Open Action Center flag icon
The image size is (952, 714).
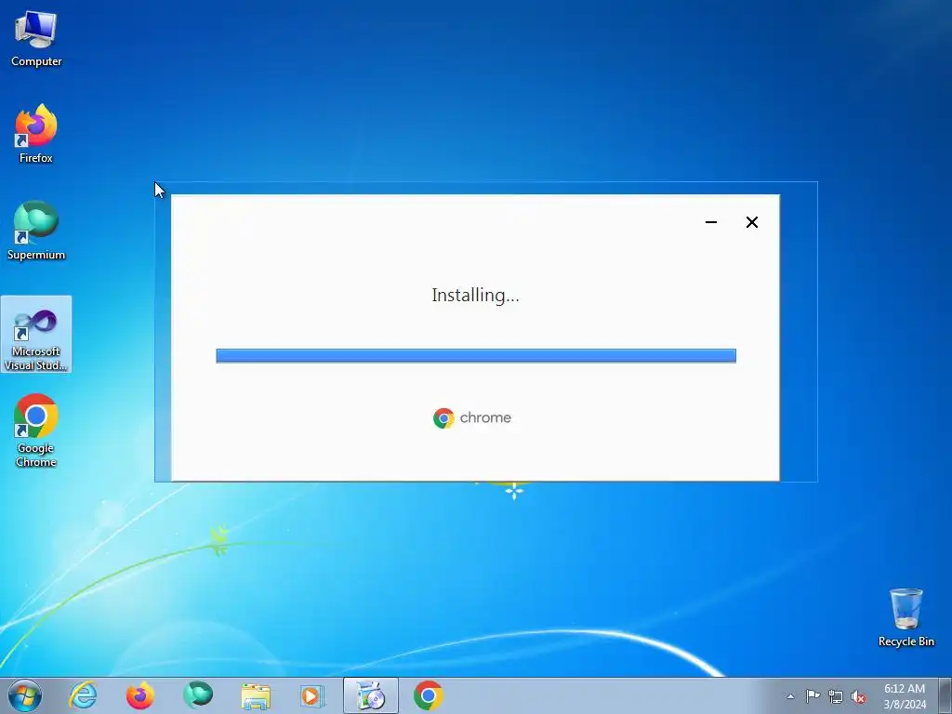coord(813,696)
